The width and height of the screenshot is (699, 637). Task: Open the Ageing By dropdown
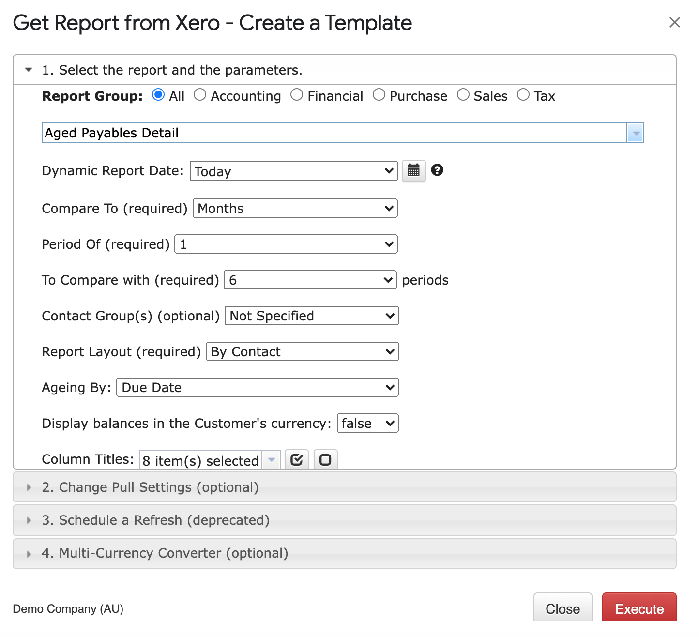tap(258, 387)
